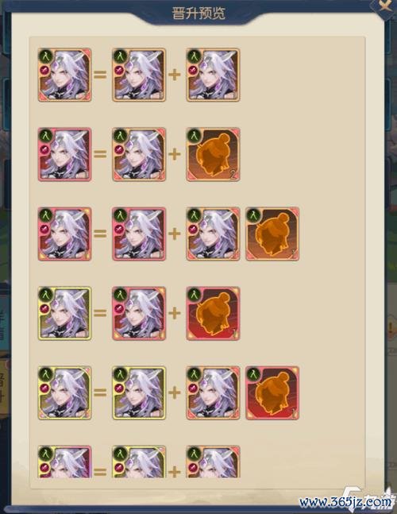
Task: Click the pink-framed ingredient hero in the fourth row
Action: 139,313
